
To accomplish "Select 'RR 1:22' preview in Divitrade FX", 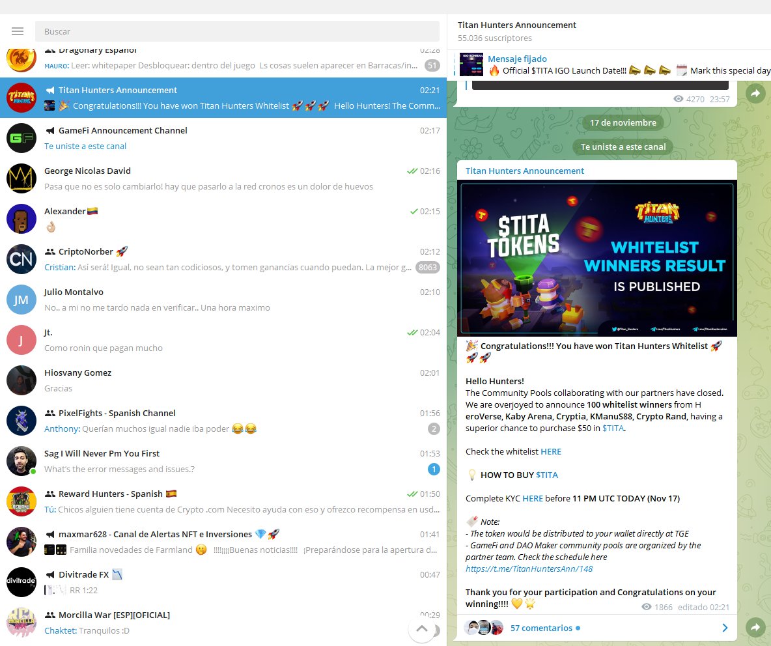I will (x=83, y=590).
